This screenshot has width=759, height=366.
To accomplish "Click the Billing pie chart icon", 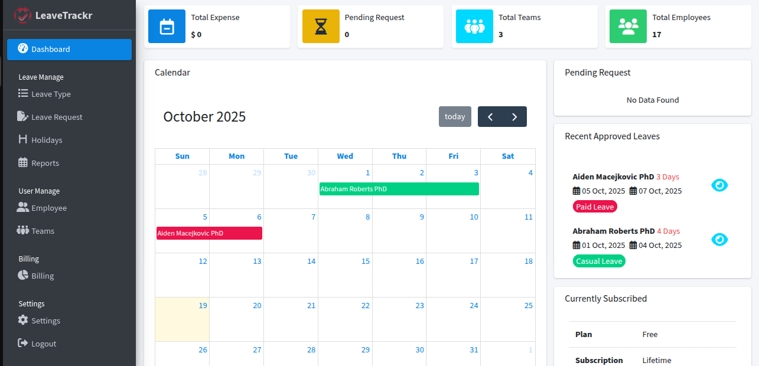I will pyautogui.click(x=23, y=275).
